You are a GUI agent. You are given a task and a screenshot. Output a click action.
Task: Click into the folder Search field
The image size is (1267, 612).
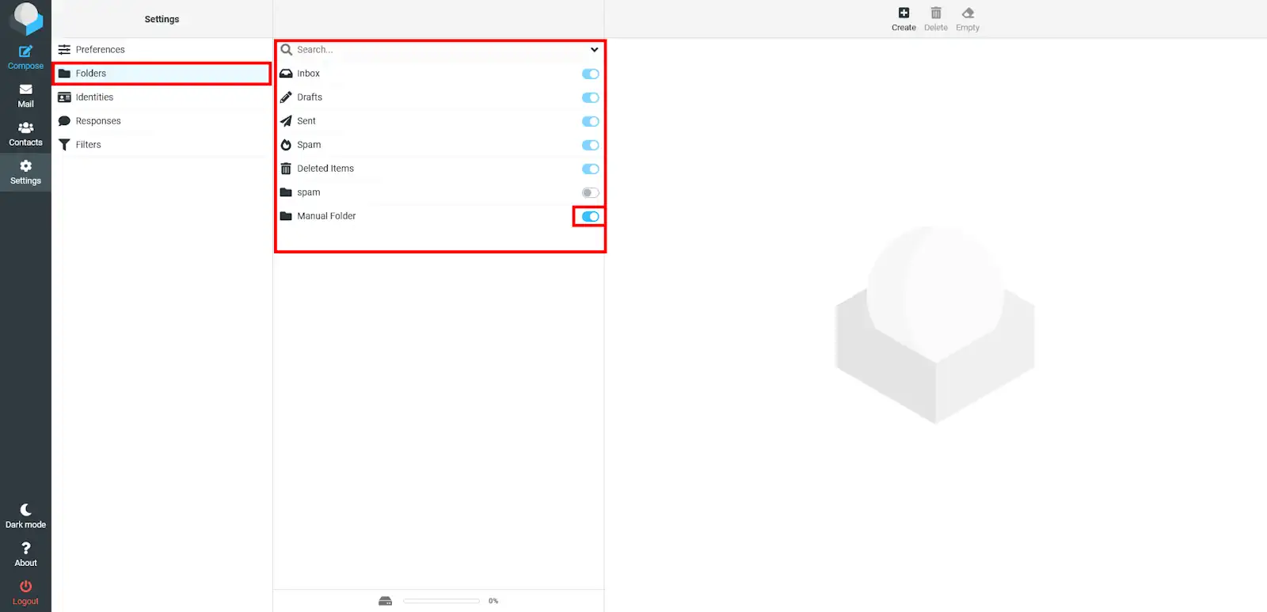coord(436,50)
